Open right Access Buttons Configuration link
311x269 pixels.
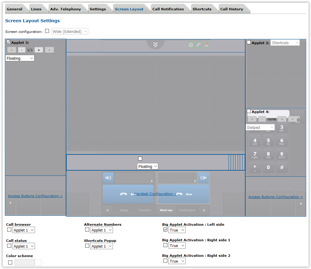pos(275,197)
